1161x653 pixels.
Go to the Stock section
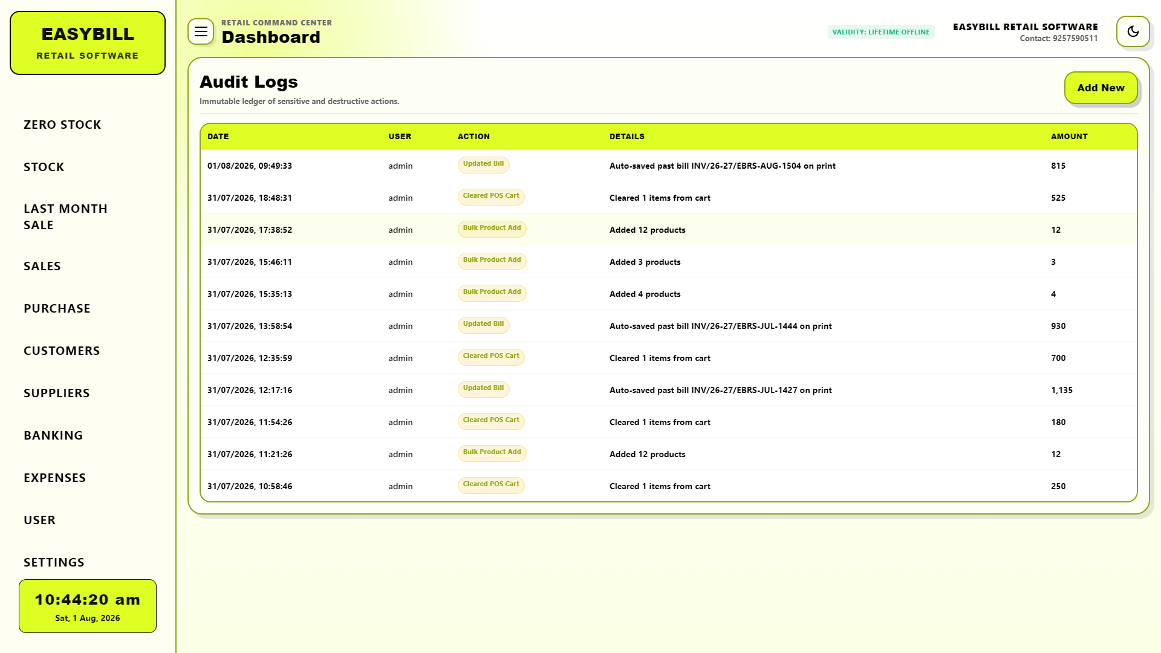(44, 167)
